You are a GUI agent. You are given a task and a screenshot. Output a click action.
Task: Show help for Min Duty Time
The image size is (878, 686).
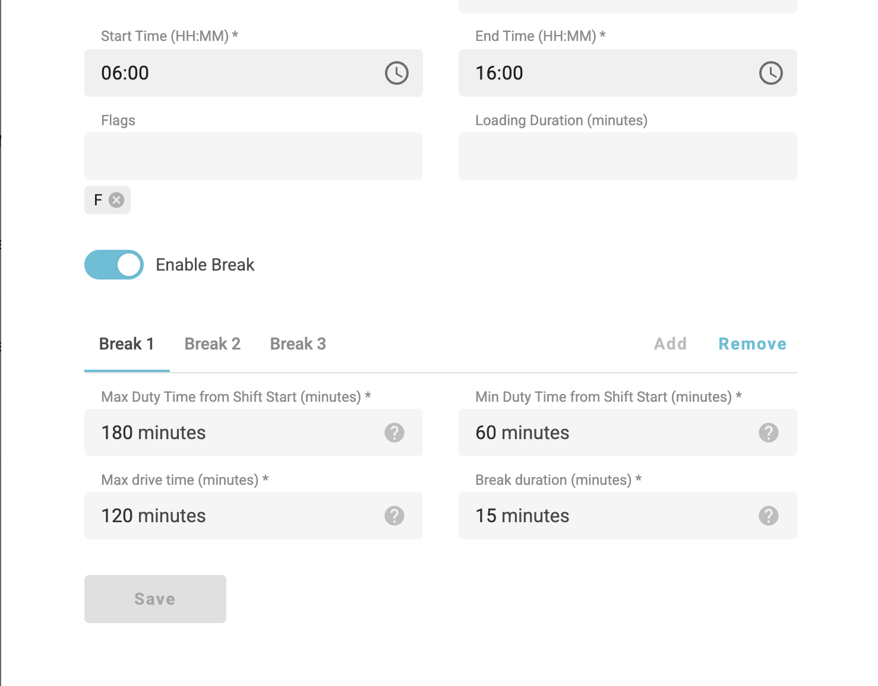[768, 433]
